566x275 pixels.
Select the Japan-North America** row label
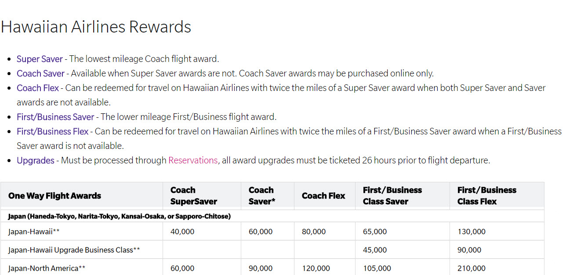(47, 268)
